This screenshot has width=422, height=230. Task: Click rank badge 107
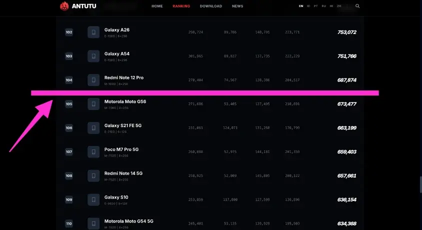pyautogui.click(x=69, y=152)
